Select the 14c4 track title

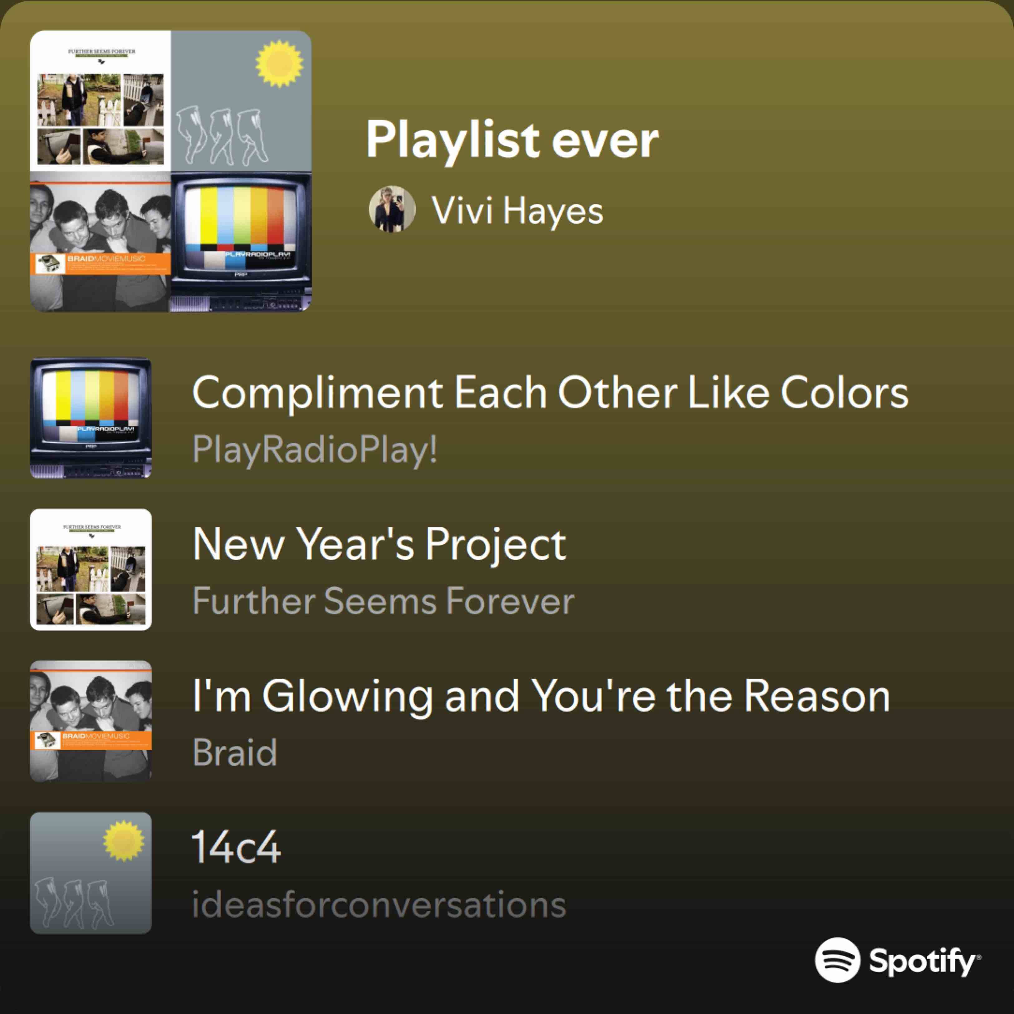pos(237,847)
